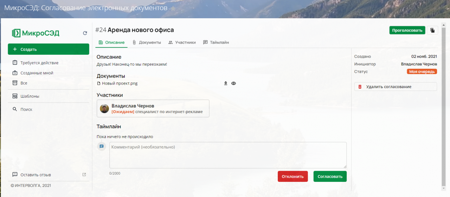Click the Отклонить button

(x=292, y=176)
